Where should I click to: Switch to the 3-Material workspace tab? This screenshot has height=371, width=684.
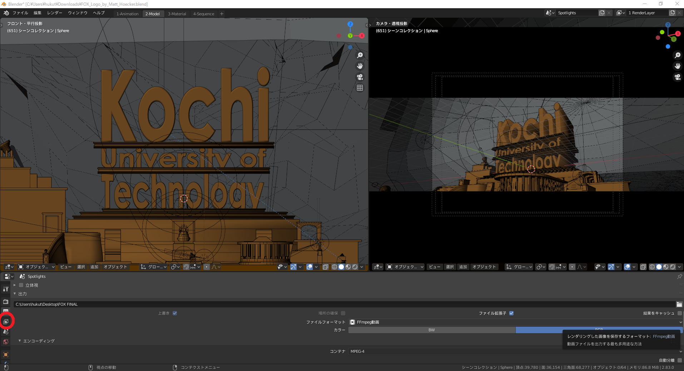177,14
